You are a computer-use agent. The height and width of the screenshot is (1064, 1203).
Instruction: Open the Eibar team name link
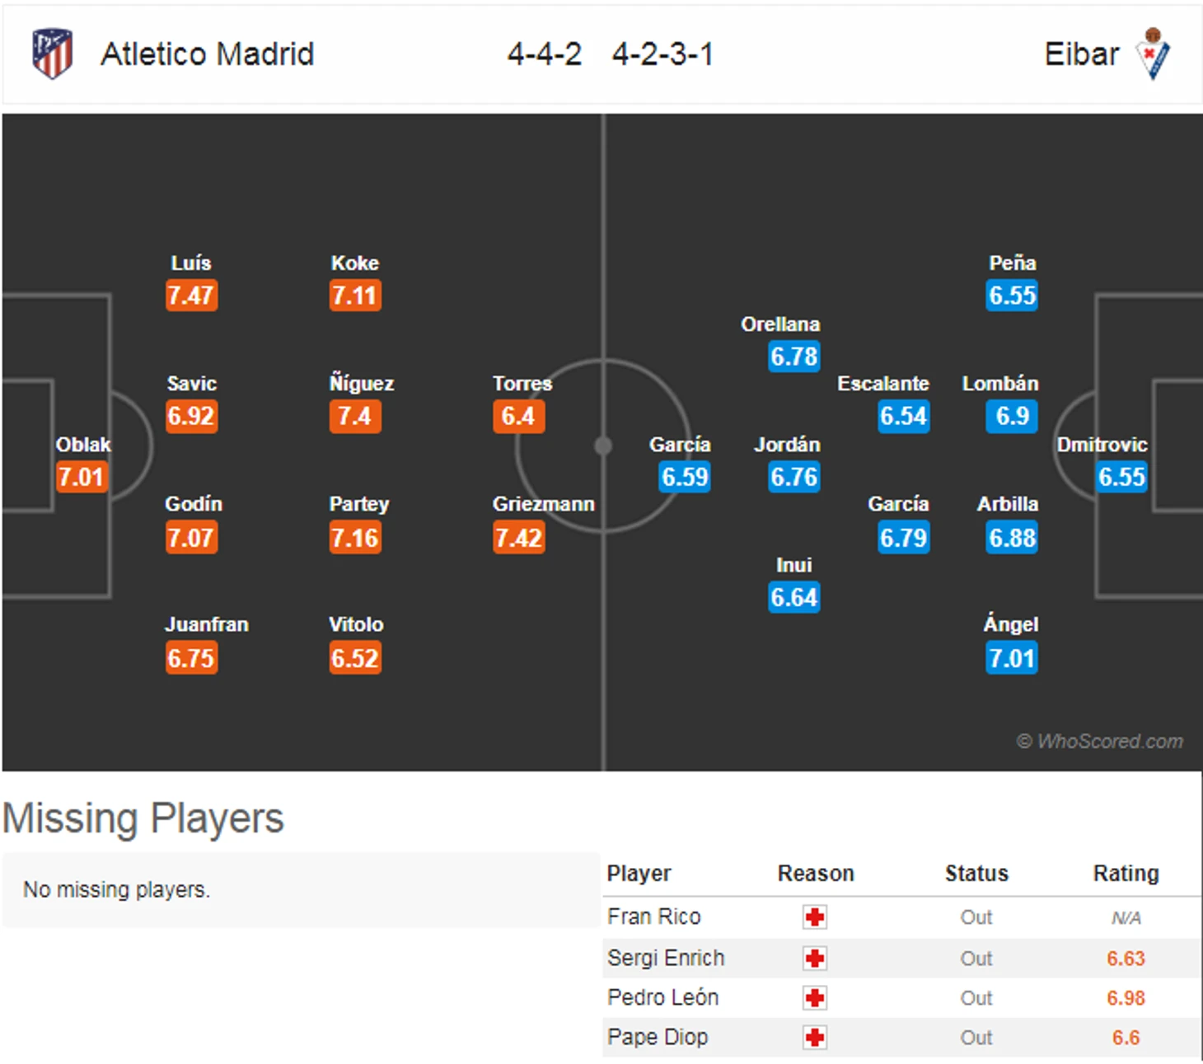click(x=1081, y=54)
